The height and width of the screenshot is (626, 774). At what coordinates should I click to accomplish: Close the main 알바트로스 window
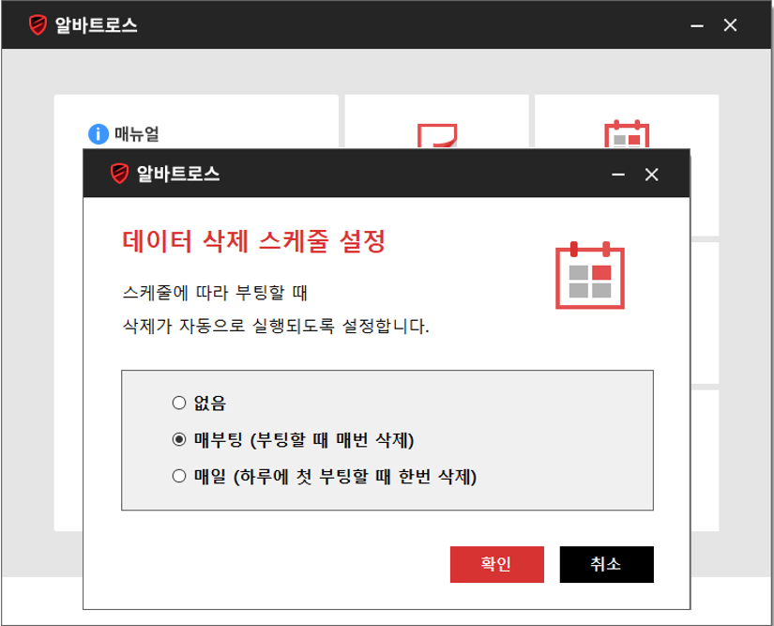click(x=731, y=25)
